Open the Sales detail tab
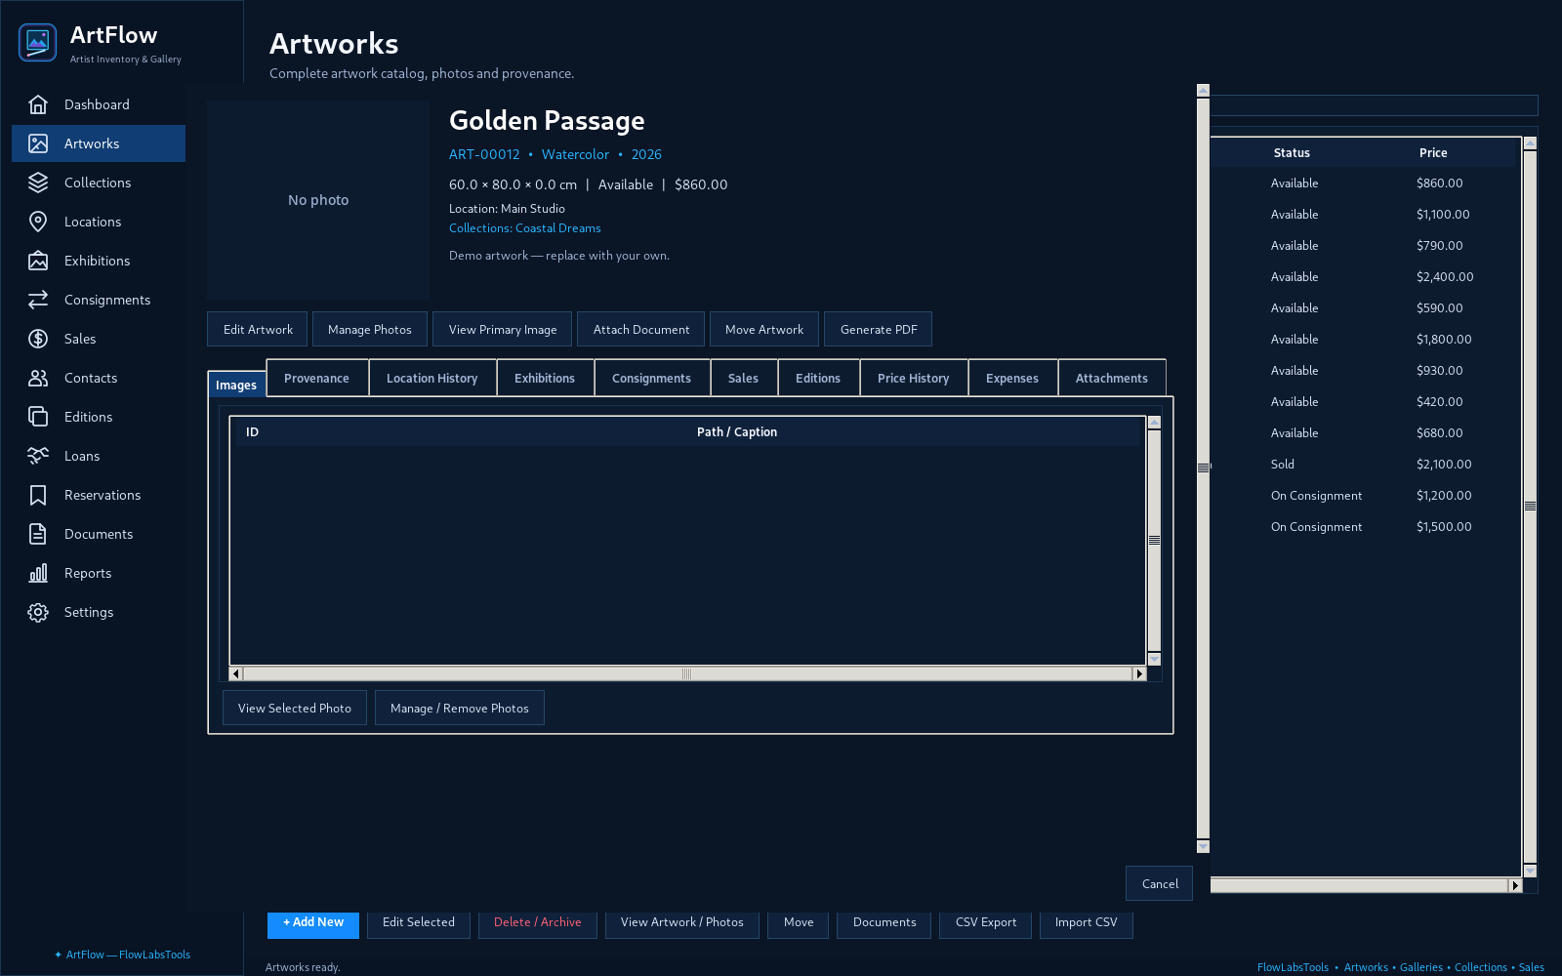The height and width of the screenshot is (976, 1562). (x=743, y=378)
